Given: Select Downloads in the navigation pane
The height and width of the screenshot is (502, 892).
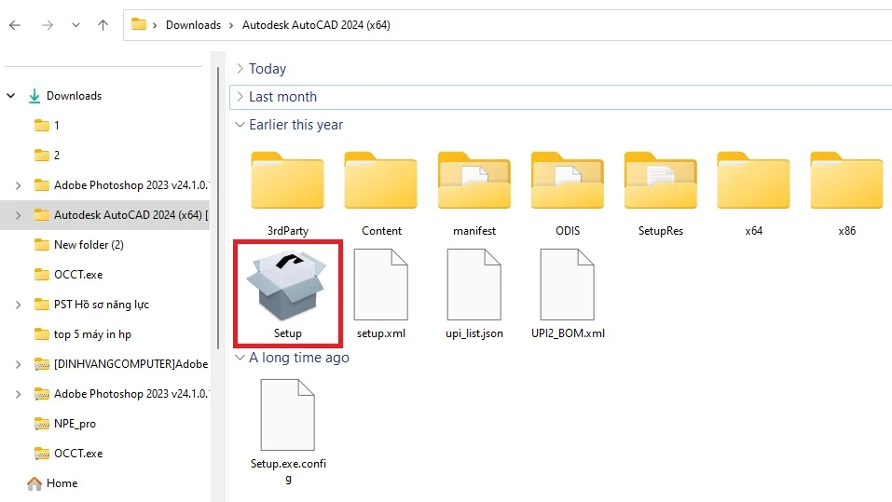Looking at the screenshot, I should pos(74,96).
